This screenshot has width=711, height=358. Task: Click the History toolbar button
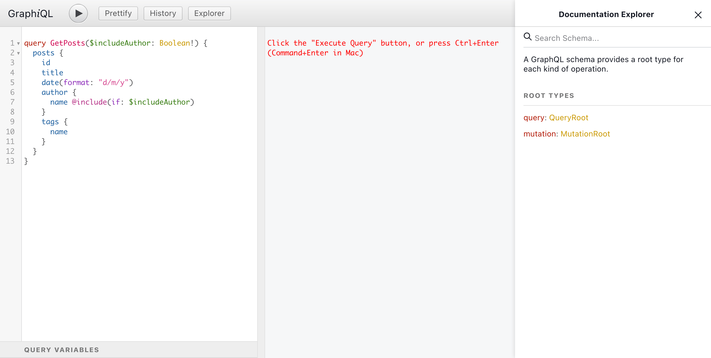[x=163, y=13]
